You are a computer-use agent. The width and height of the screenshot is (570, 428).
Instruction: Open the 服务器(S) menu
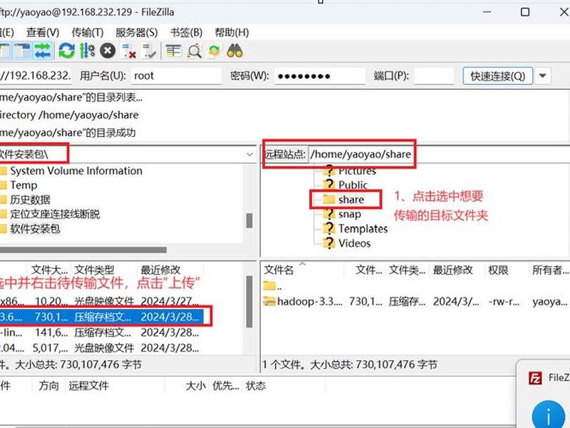136,33
